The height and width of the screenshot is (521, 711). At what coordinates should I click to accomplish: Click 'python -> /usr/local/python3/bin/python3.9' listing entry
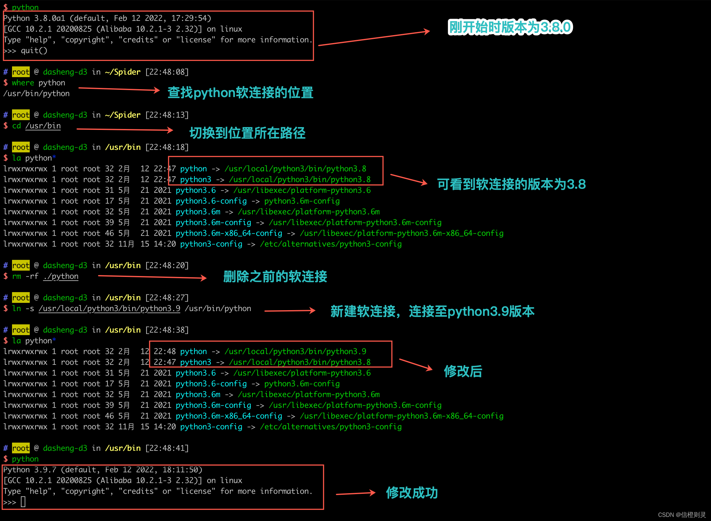273,352
